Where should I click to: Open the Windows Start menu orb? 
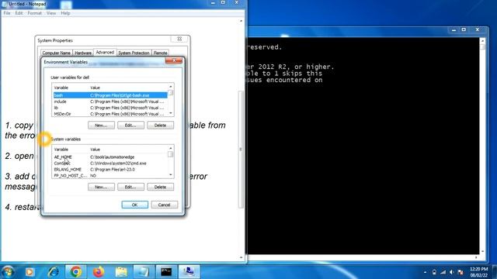pos(8,272)
